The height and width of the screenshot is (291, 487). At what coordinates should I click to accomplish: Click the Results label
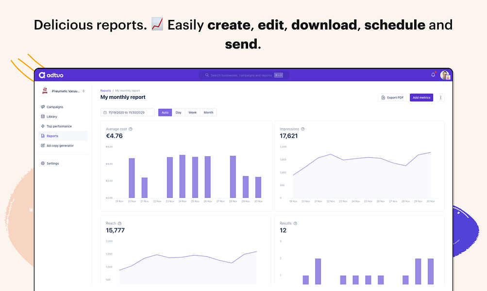click(285, 224)
